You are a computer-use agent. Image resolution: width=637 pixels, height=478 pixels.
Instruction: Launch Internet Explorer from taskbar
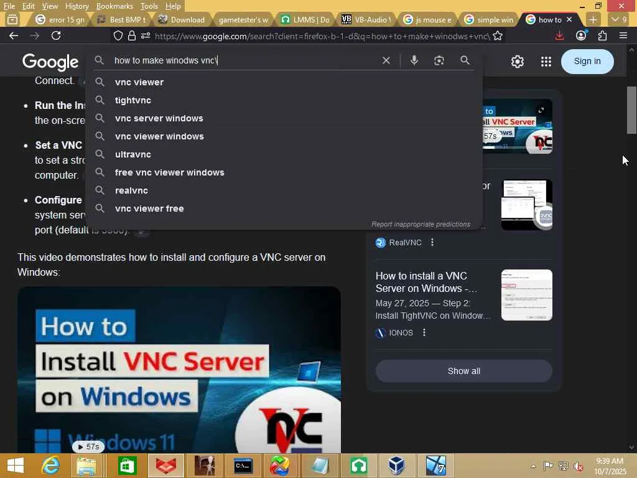(51, 466)
